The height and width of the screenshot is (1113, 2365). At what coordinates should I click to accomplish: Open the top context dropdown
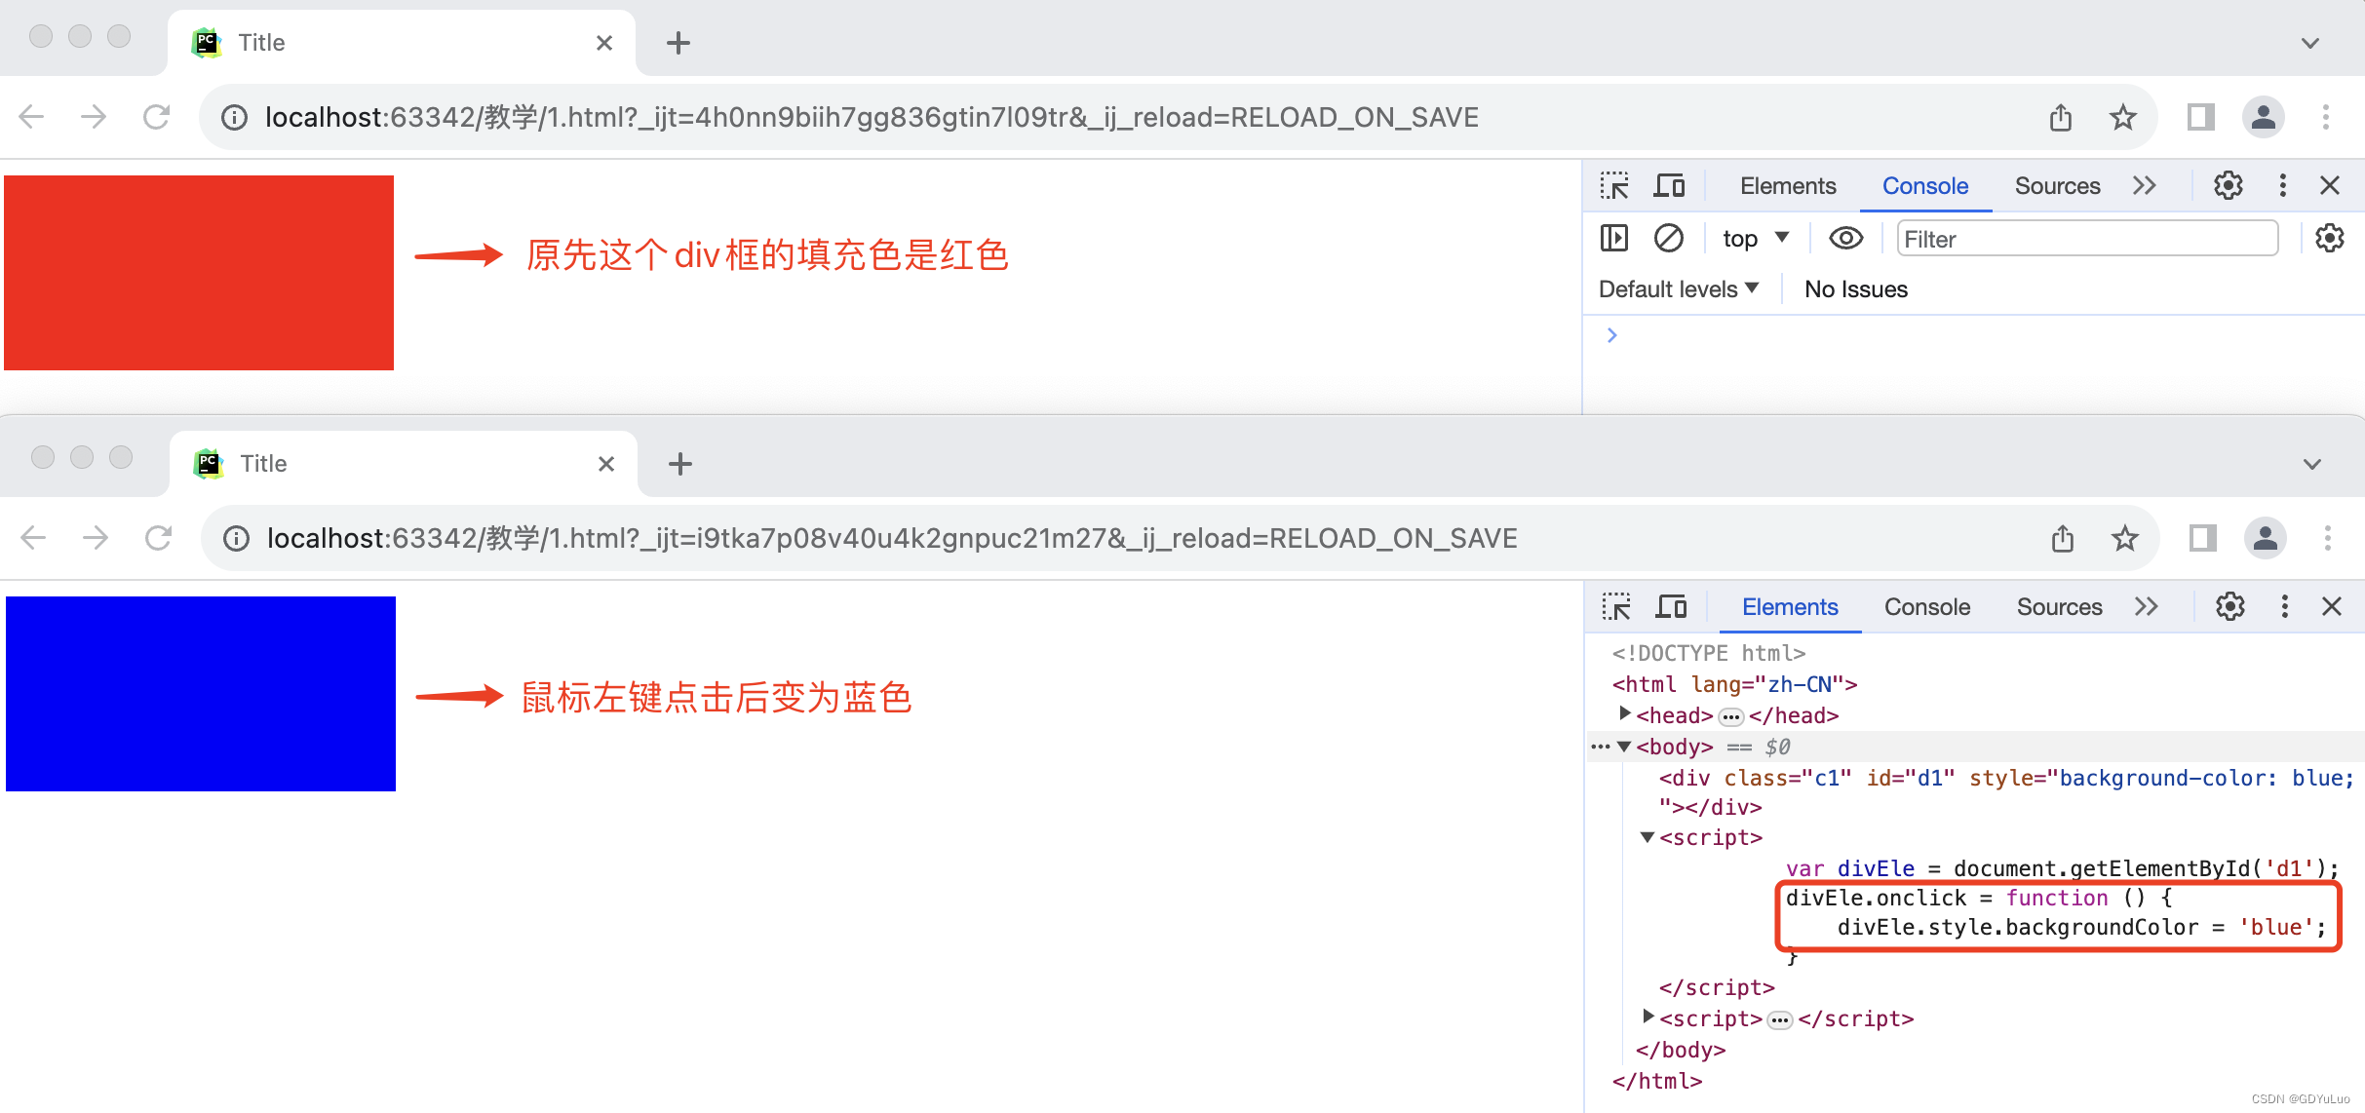pos(1756,238)
